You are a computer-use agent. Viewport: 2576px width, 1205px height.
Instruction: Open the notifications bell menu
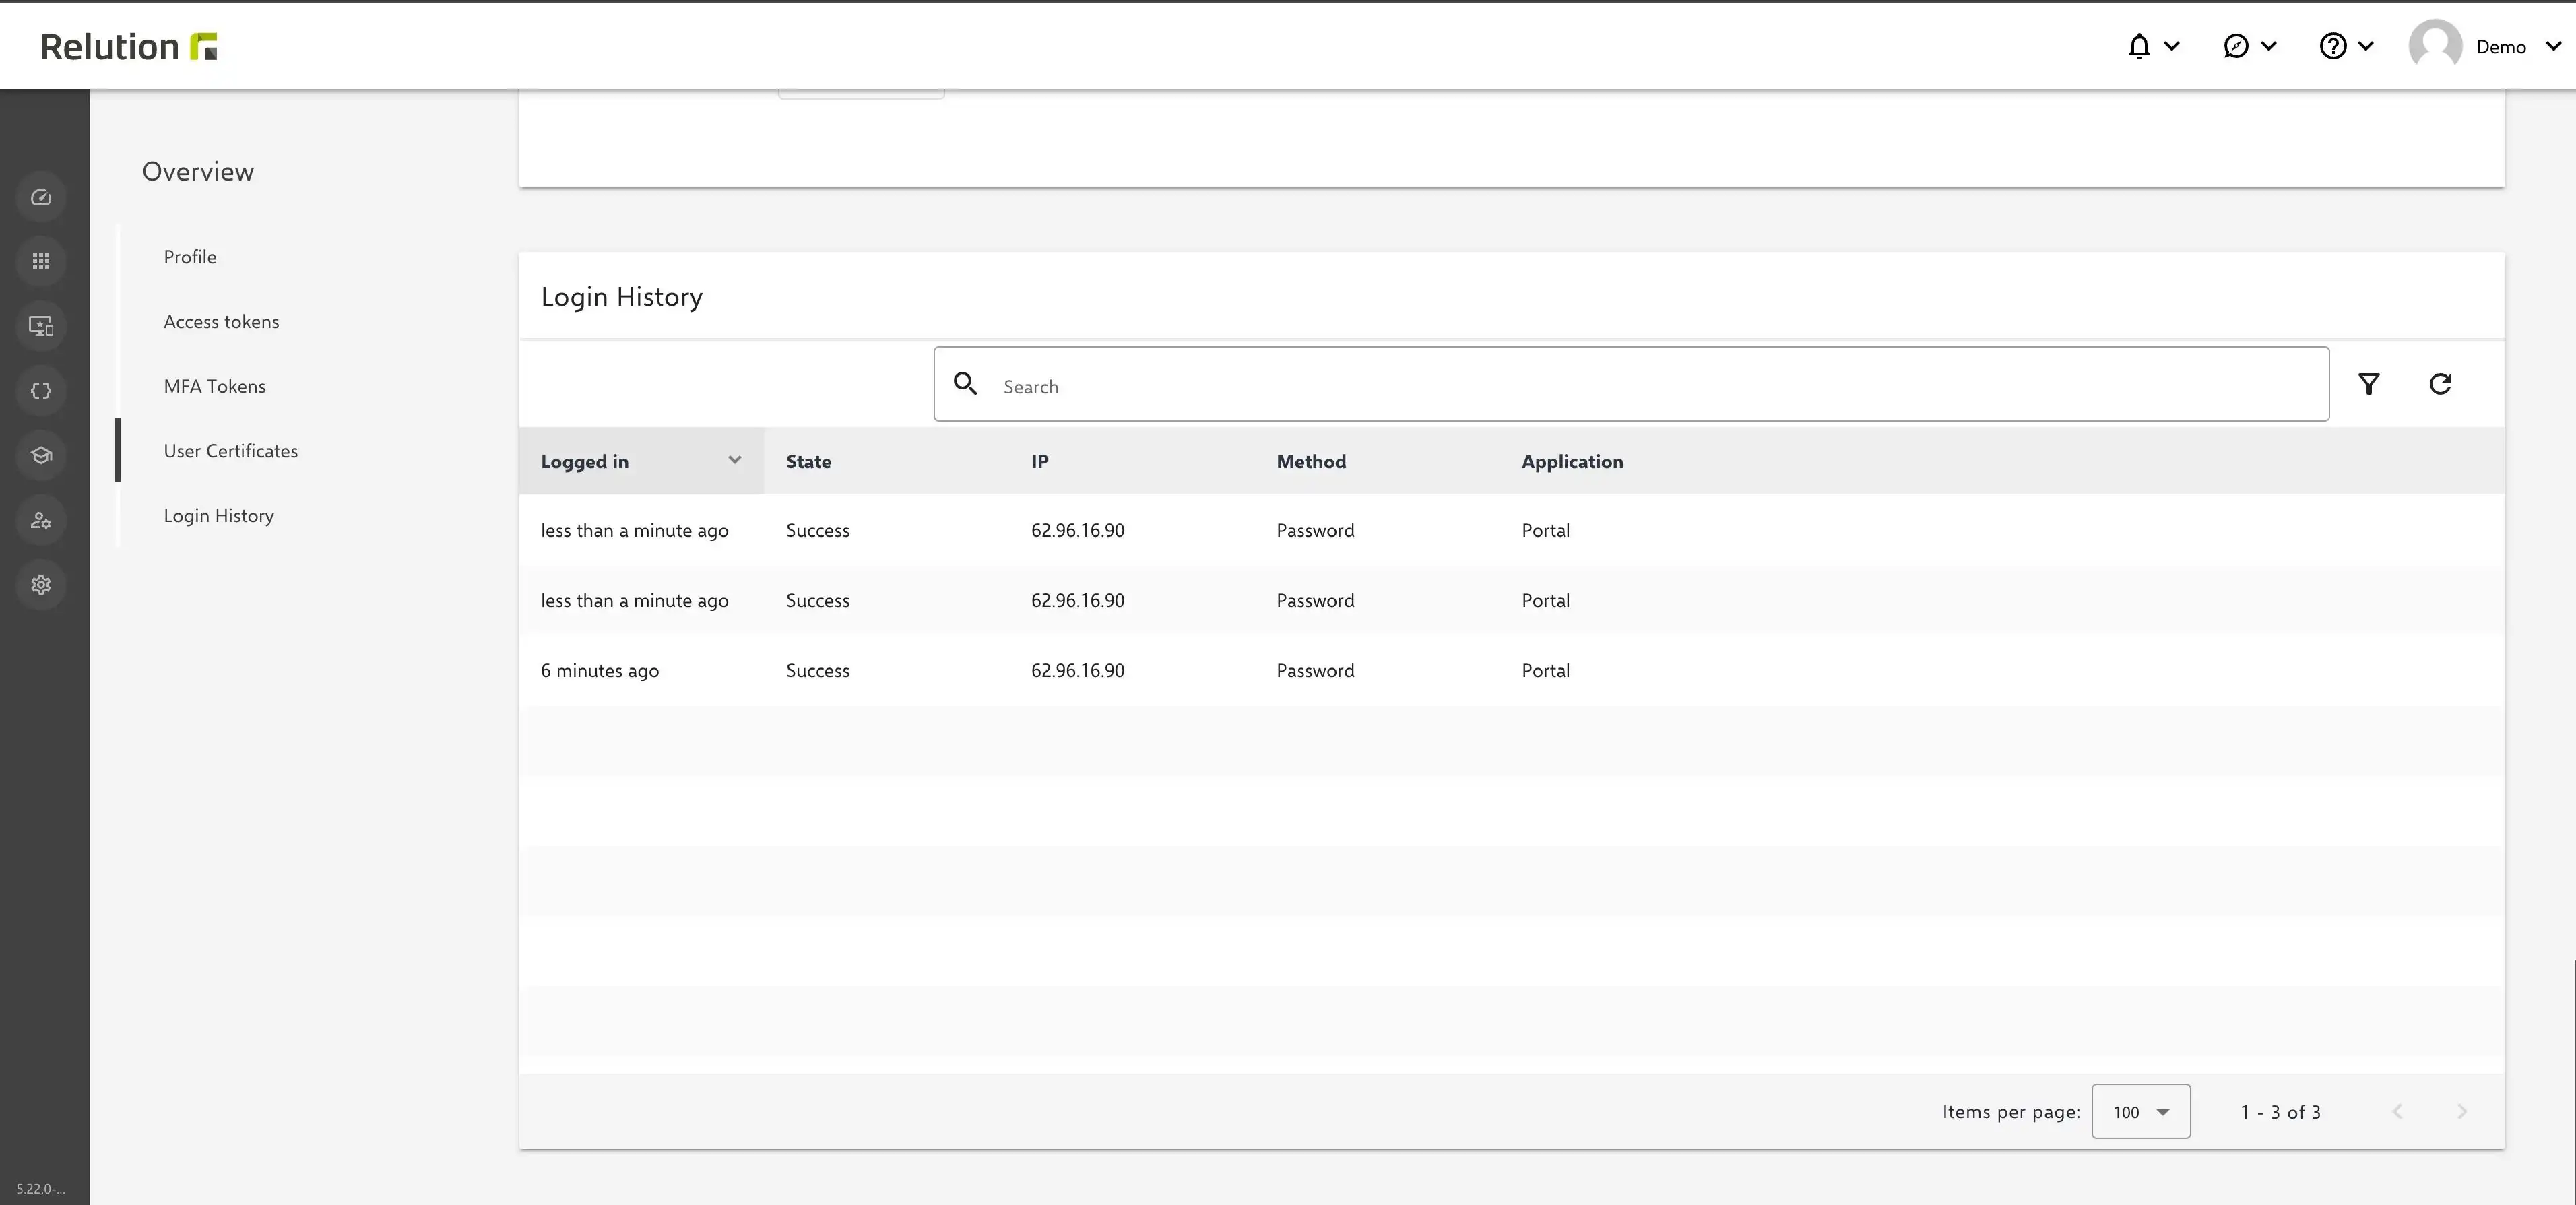point(2139,46)
